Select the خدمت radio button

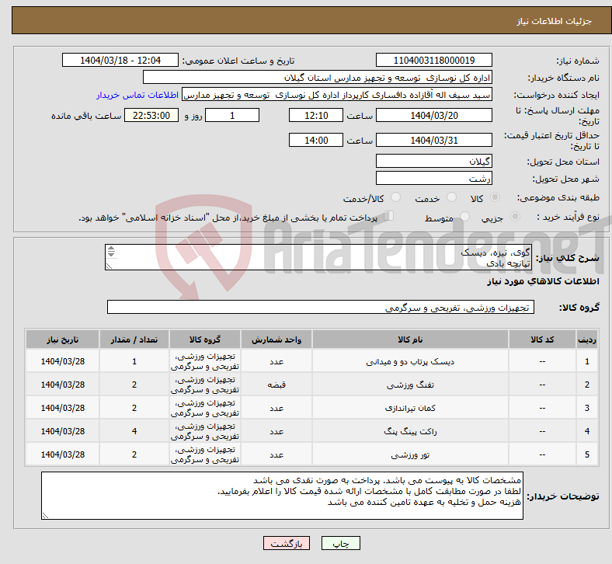(451, 197)
